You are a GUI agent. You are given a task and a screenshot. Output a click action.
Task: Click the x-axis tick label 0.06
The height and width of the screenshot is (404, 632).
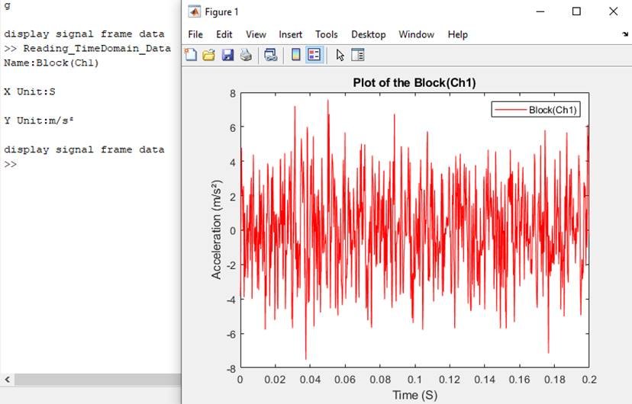coord(344,380)
